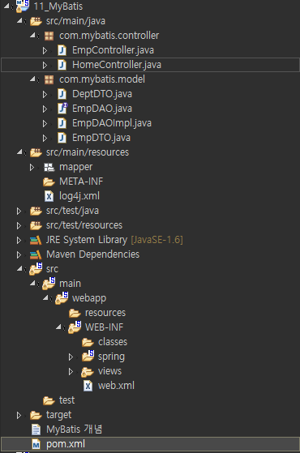Click the MyBatis 개념 text file icon
The image size is (300, 453).
coord(36,429)
